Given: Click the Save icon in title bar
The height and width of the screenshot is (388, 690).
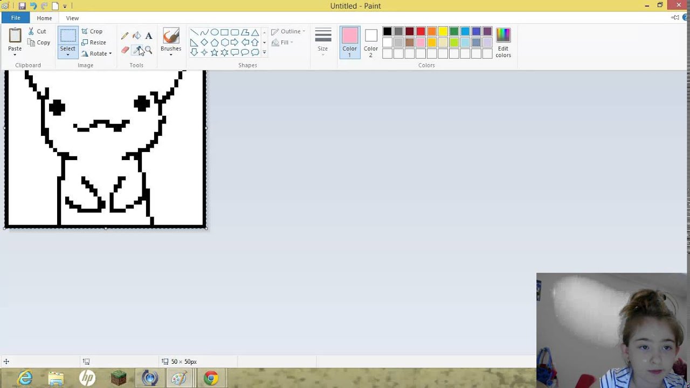Looking at the screenshot, I should (x=22, y=6).
